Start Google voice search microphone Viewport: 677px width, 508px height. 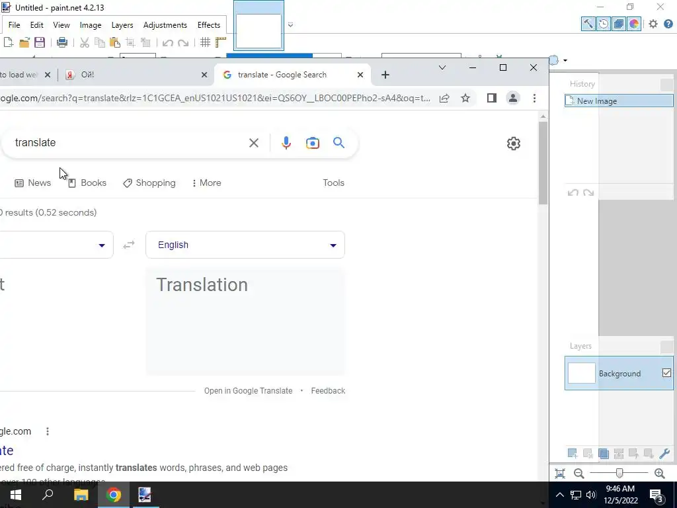(286, 143)
